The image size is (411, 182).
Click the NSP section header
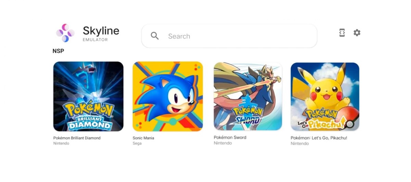point(58,51)
